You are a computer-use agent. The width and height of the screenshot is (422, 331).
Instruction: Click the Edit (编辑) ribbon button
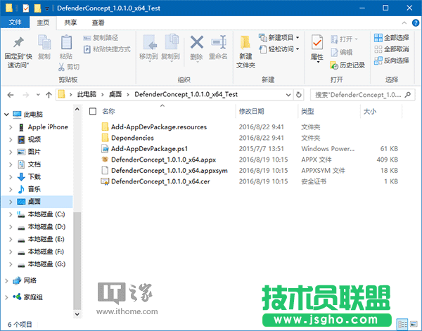point(341,52)
